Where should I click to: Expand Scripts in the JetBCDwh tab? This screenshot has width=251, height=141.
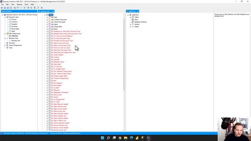pos(131,27)
